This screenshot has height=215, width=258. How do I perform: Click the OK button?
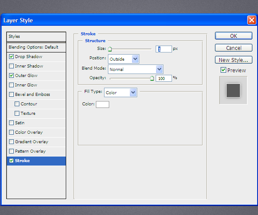pyautogui.click(x=233, y=36)
